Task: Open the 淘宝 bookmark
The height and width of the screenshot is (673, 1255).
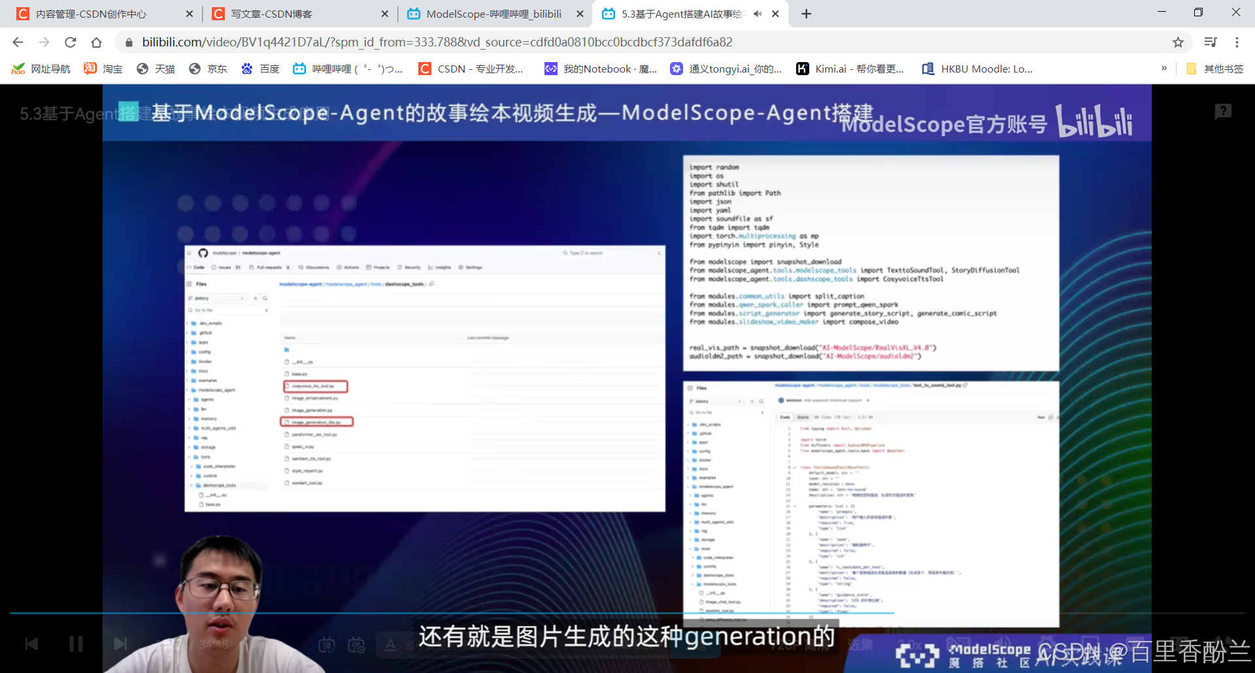Action: point(103,69)
